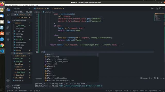Open the Manage gear in activity bar
This screenshot has width=165, height=92.
click(x=8, y=86)
